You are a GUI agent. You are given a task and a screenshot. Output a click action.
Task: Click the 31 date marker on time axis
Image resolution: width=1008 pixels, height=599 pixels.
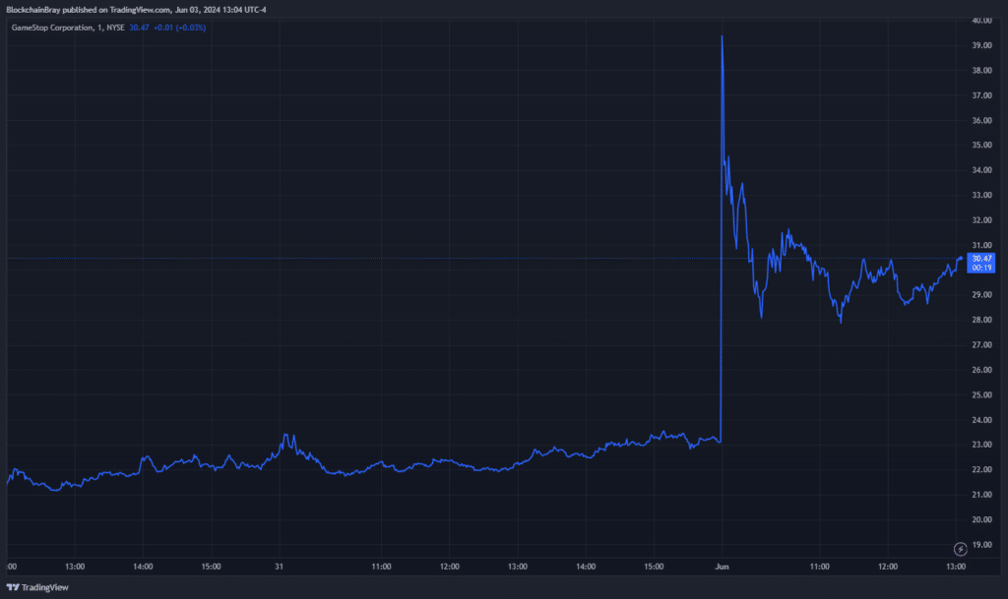point(279,567)
